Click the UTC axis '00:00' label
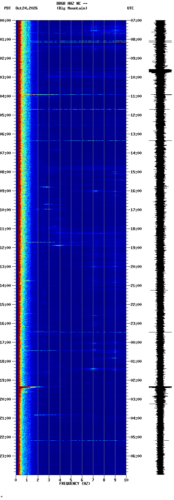 point(136,342)
